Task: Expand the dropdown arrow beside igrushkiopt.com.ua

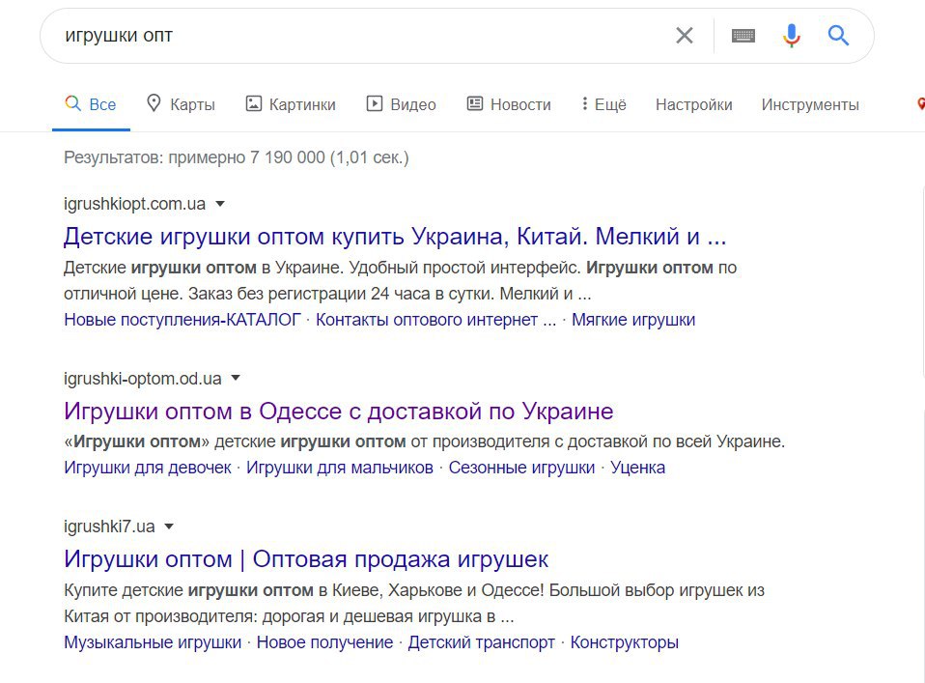Action: click(x=220, y=204)
